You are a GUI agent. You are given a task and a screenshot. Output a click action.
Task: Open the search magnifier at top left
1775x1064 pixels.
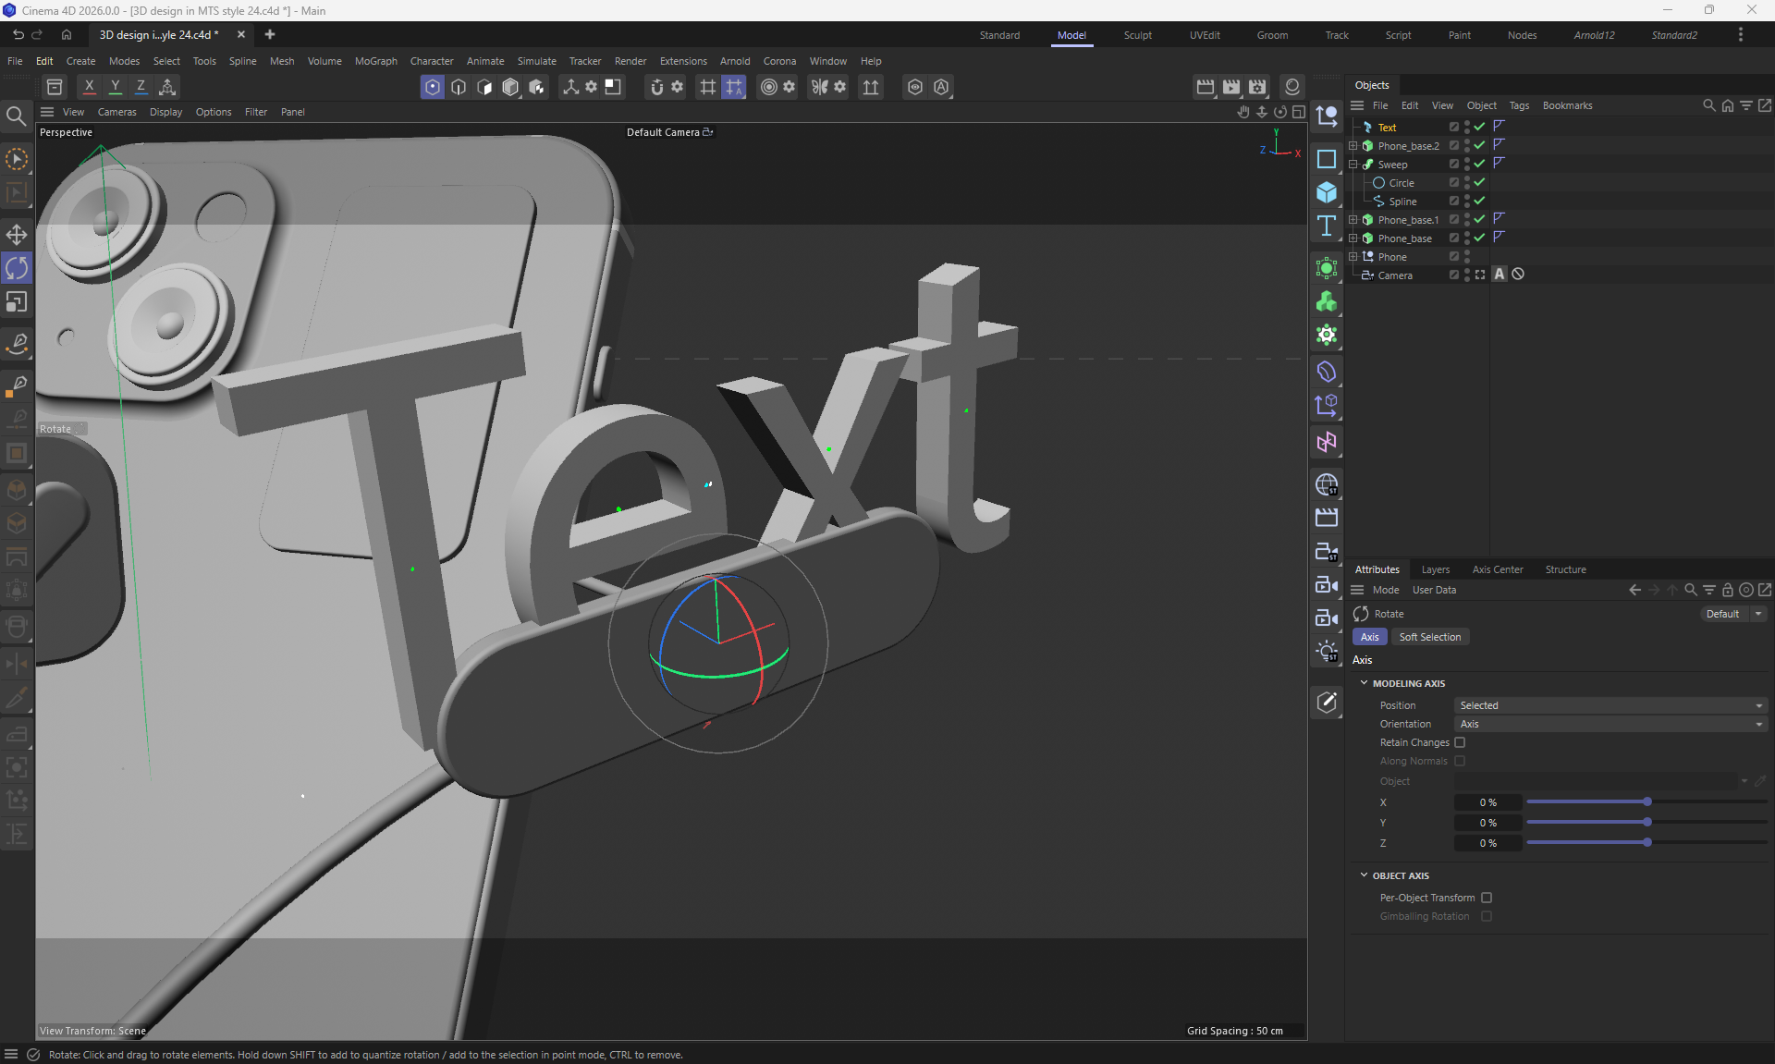pyautogui.click(x=16, y=116)
